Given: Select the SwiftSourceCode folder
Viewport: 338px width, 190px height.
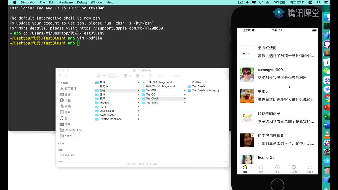Looking at the screenshot, I should [108, 119].
